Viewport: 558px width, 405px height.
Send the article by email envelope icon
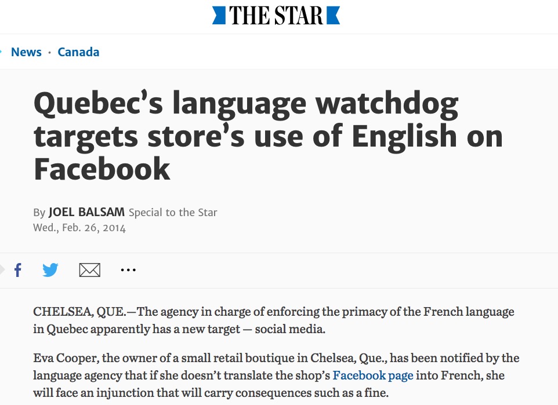point(89,270)
